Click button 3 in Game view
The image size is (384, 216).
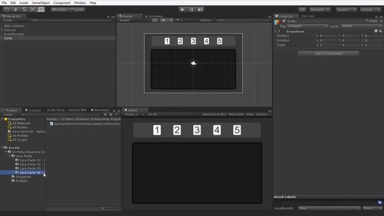coord(197,130)
